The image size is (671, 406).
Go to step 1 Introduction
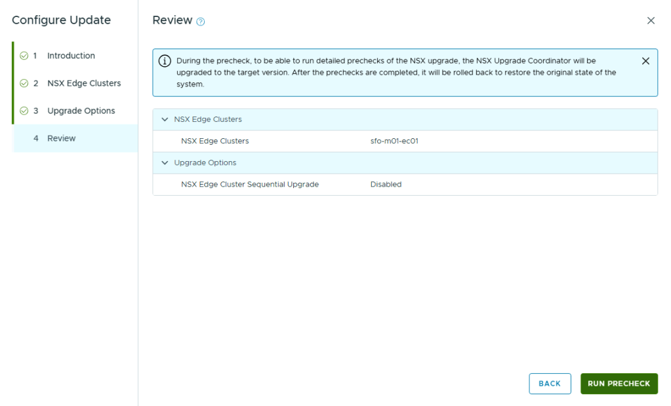(x=71, y=56)
